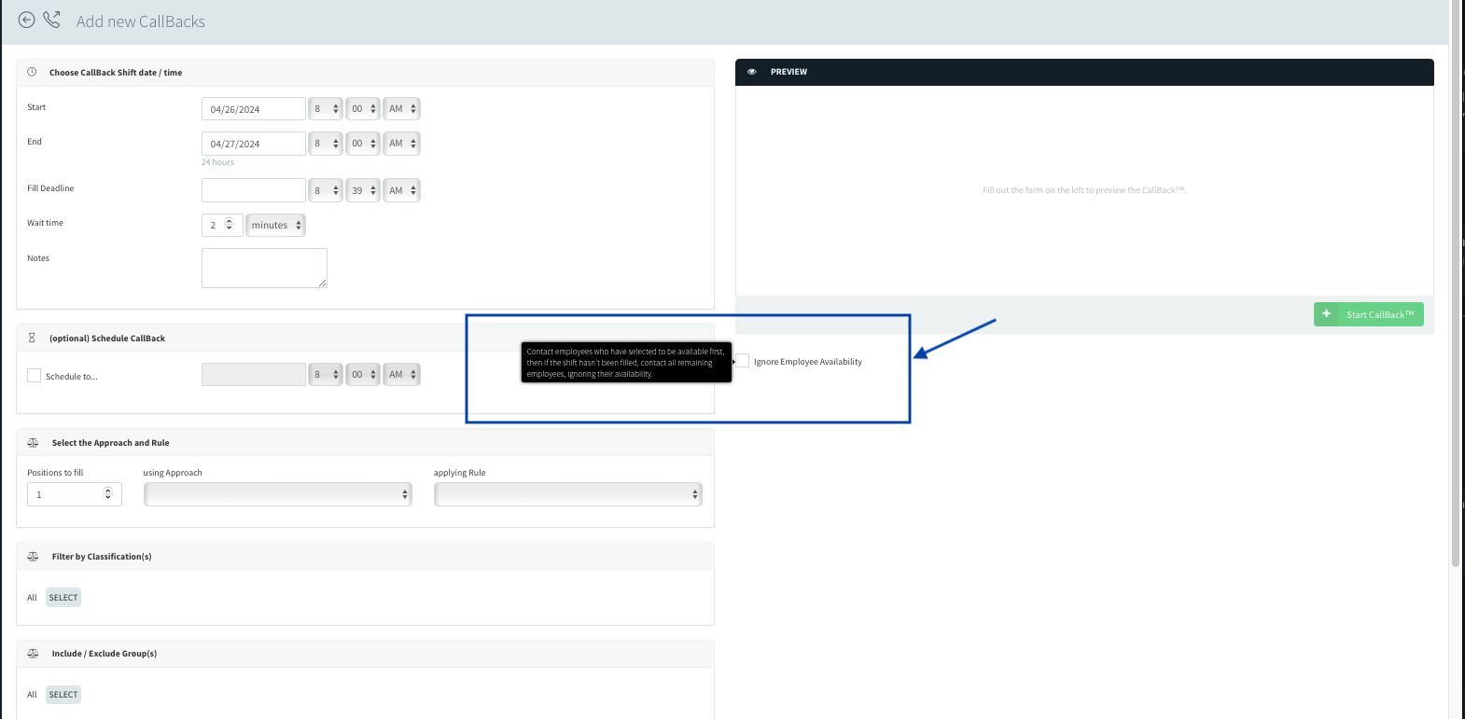Open the Schedule CallBack hour dropdown
Image resolution: width=1465 pixels, height=719 pixels.
pos(326,375)
